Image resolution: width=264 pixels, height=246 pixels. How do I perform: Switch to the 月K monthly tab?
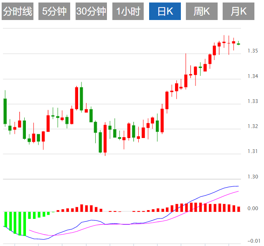pos(239,11)
